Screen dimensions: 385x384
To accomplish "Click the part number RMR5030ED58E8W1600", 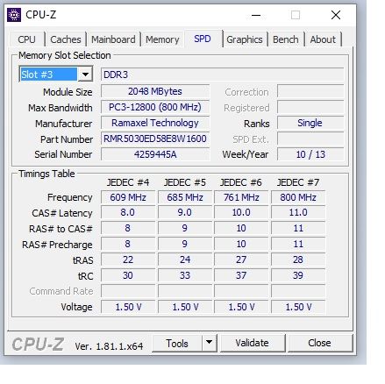I will point(155,139).
